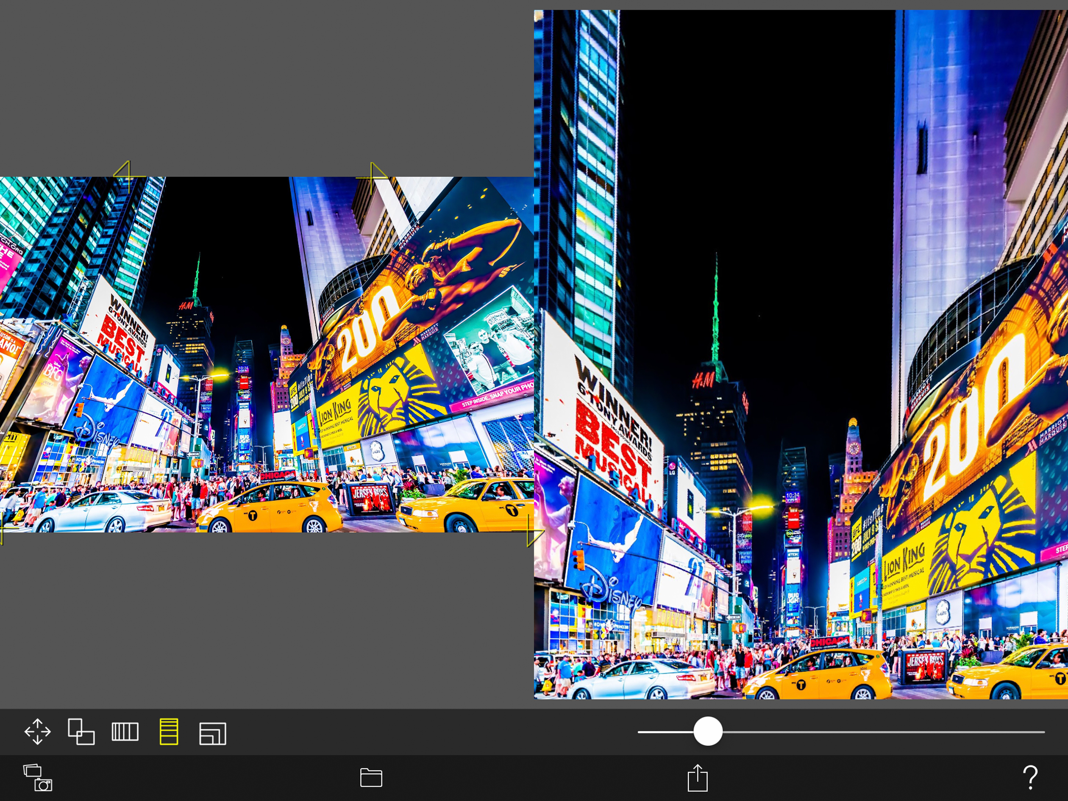Choose the overlapping rectangles resize tool

(x=81, y=731)
